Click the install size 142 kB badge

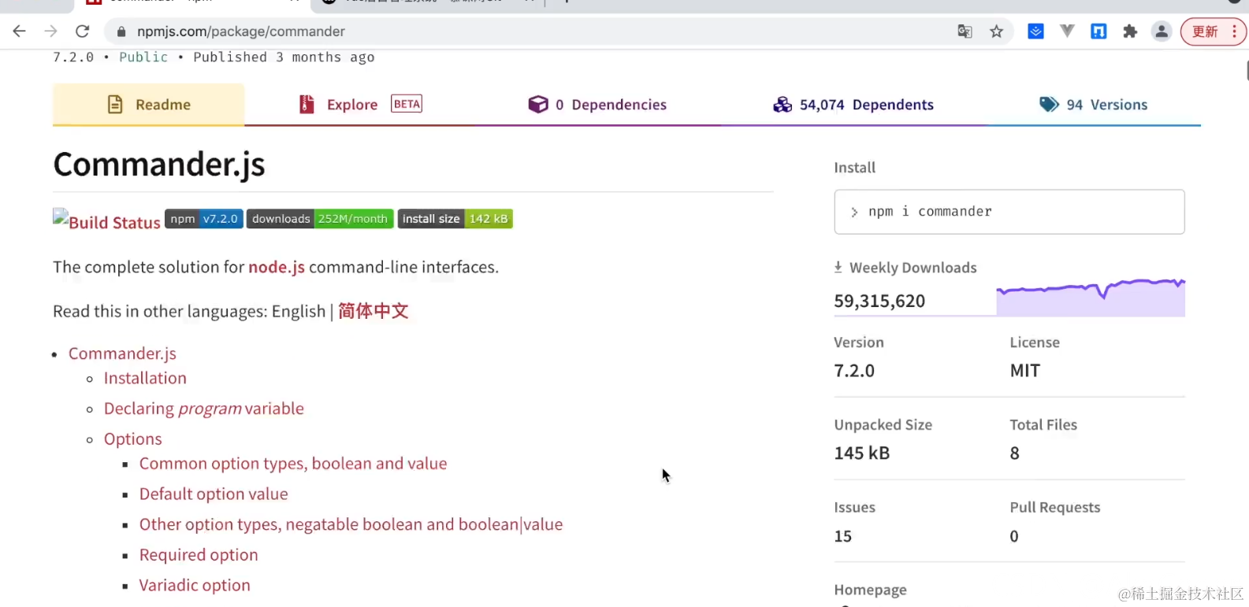(x=455, y=219)
